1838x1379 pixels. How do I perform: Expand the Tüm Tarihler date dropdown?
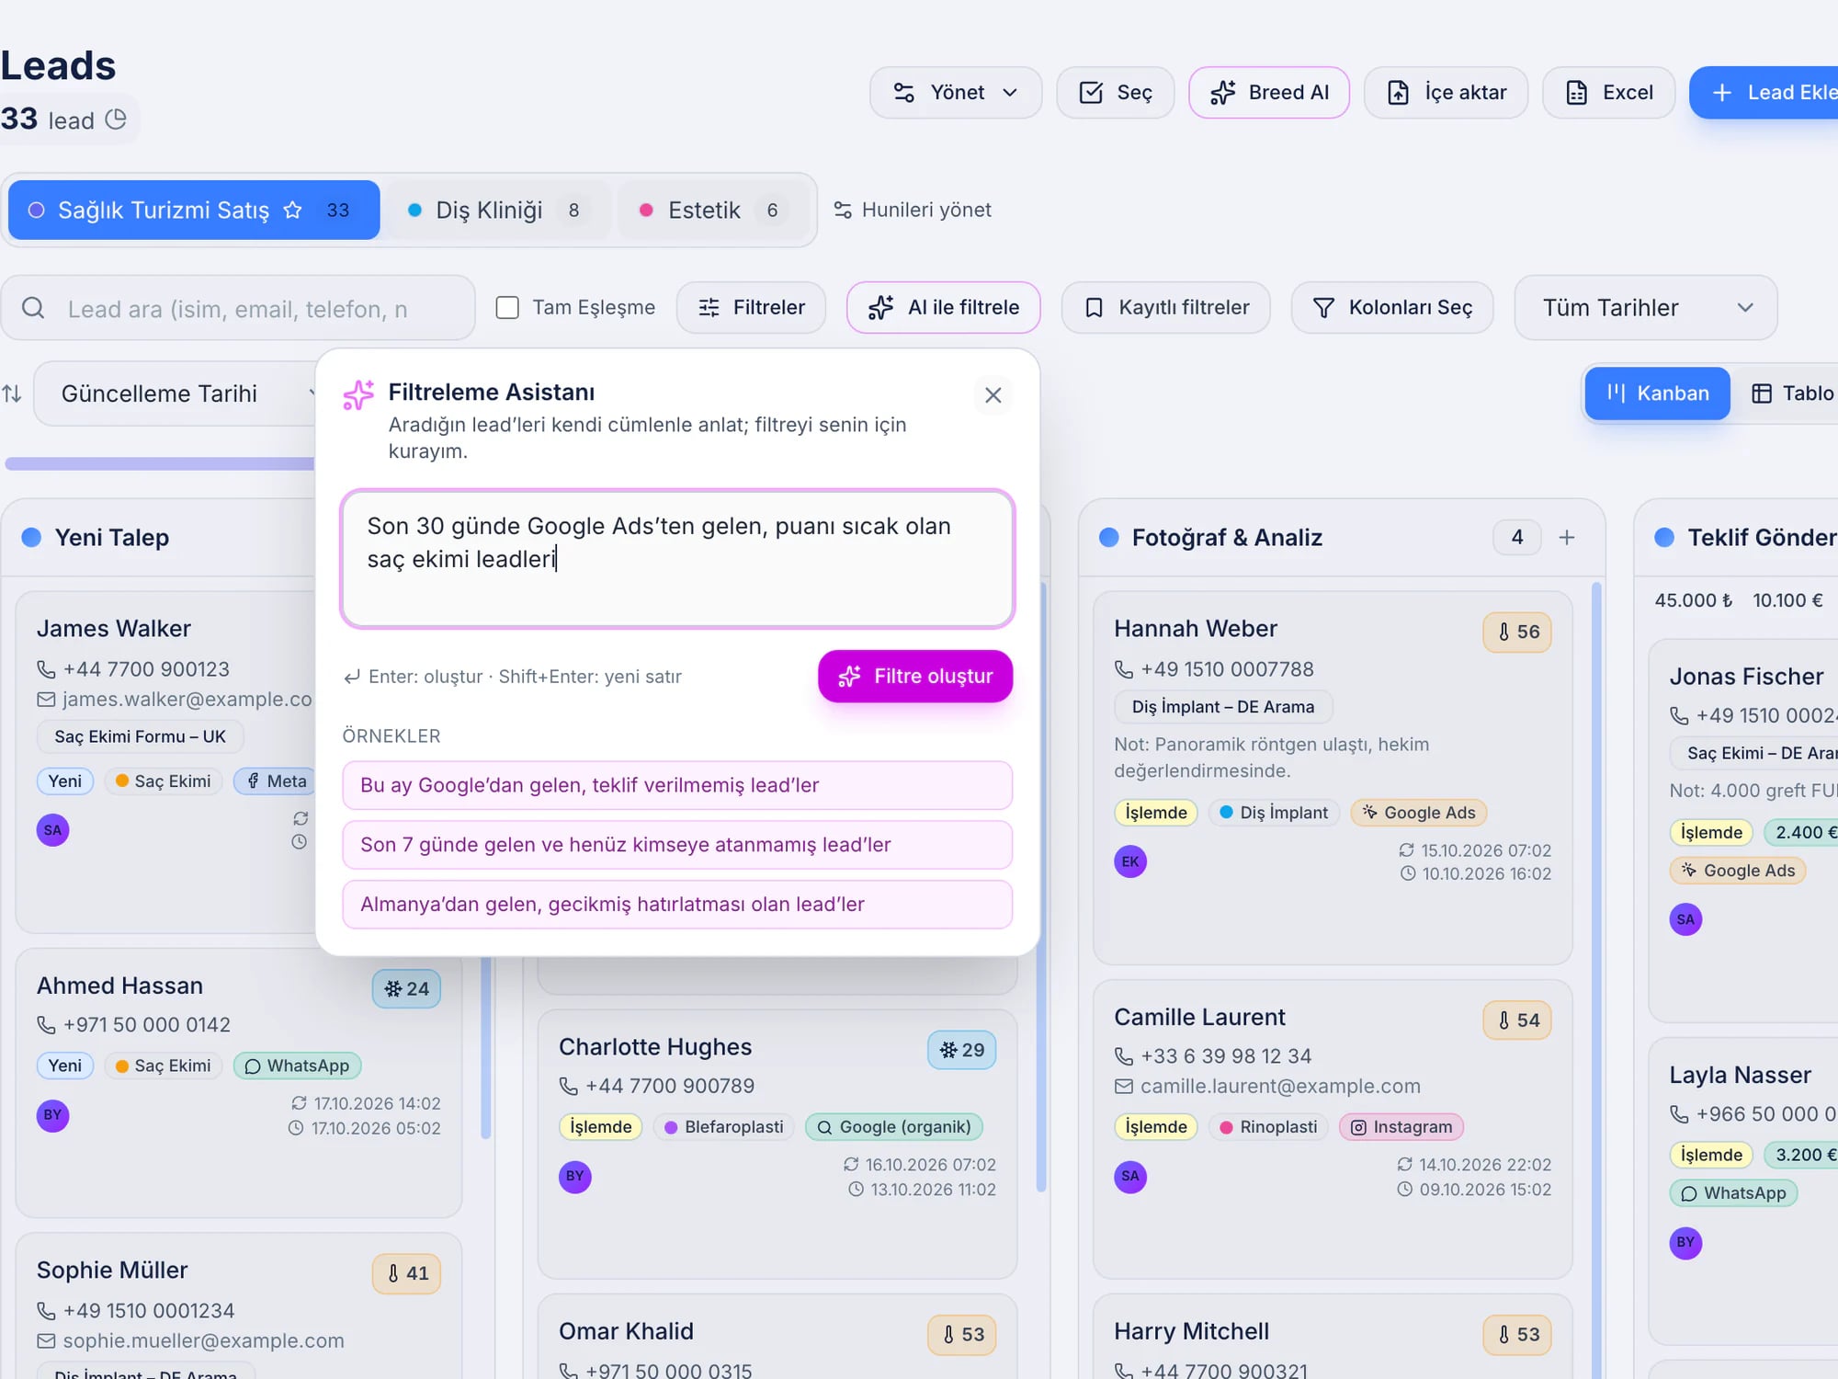point(1646,308)
